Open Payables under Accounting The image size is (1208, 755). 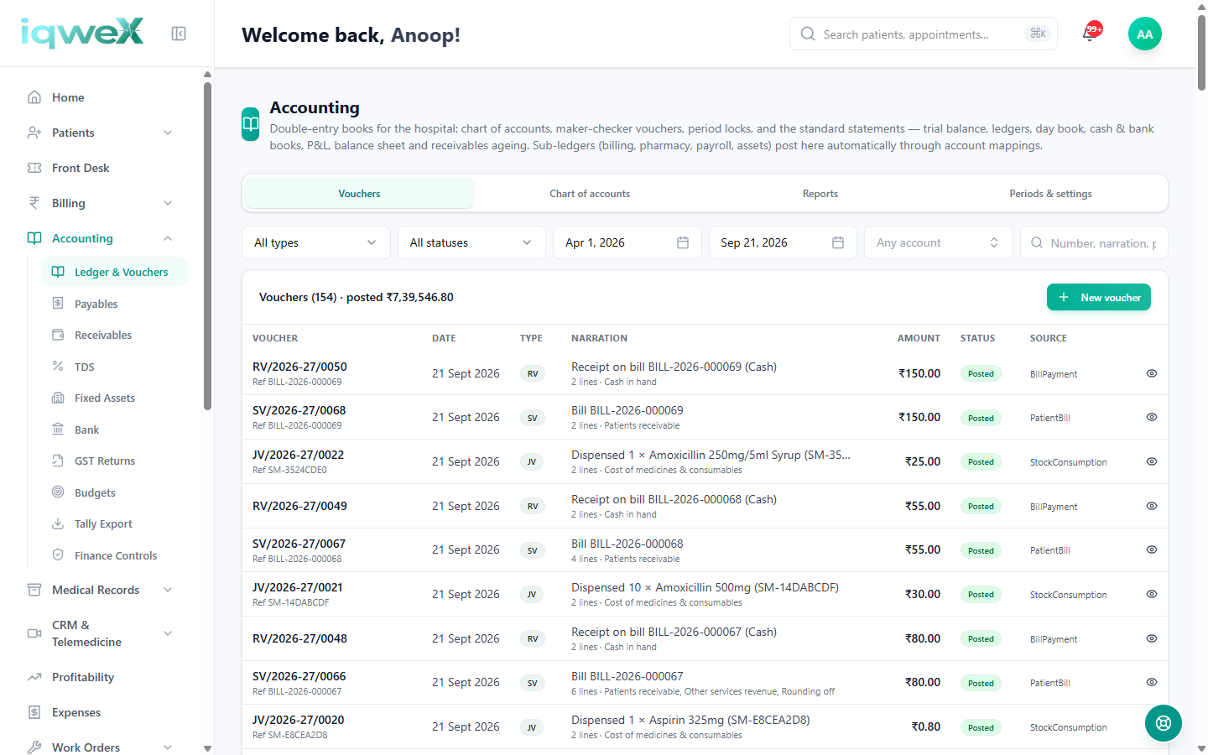pos(114,304)
